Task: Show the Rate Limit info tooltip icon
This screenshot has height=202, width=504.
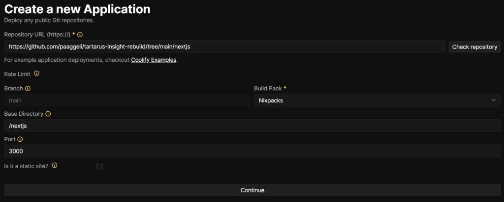Action: 36,74
